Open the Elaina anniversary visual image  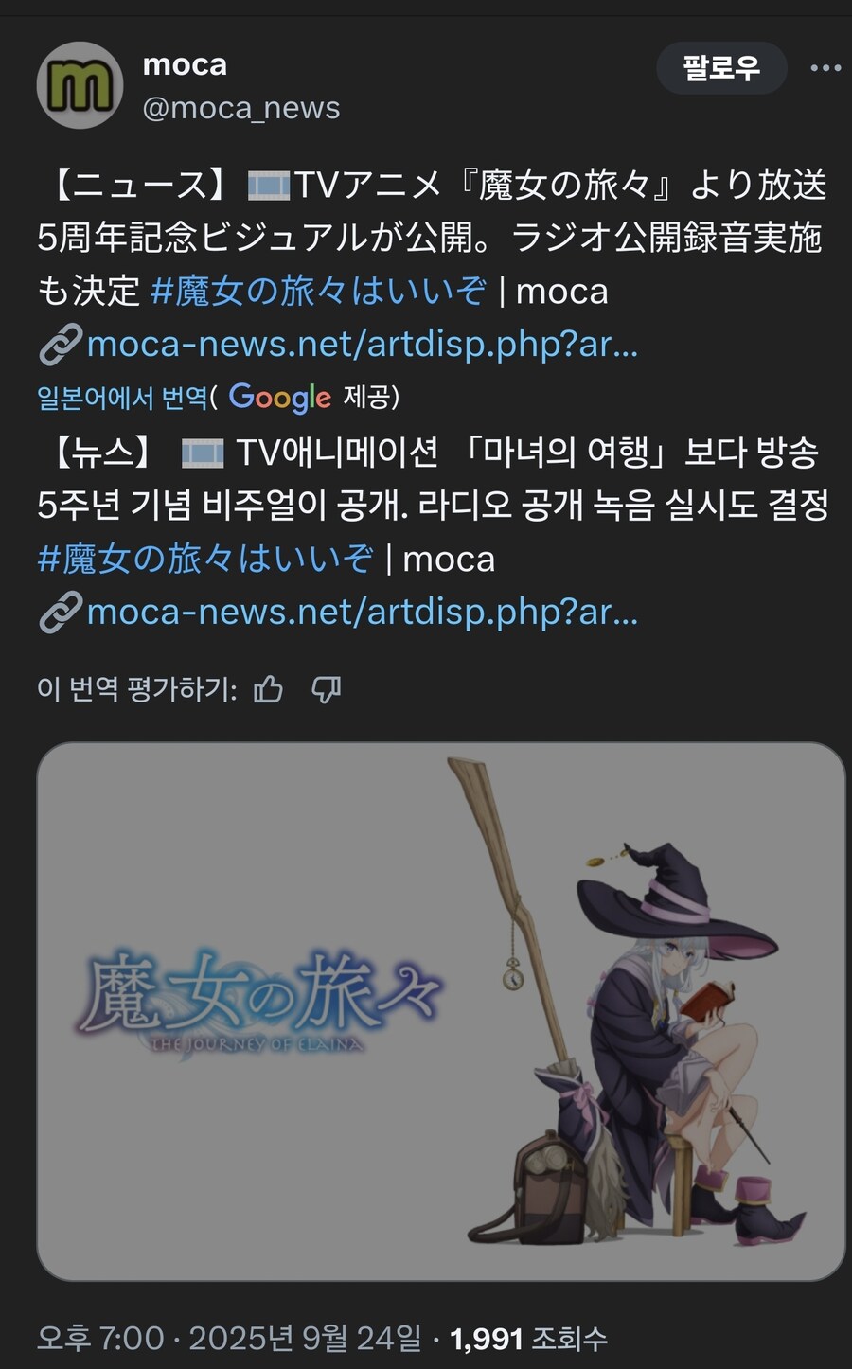click(440, 1011)
